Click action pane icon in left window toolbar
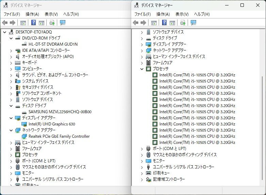Screen dimensions: 266x195 (x=42, y=22)
